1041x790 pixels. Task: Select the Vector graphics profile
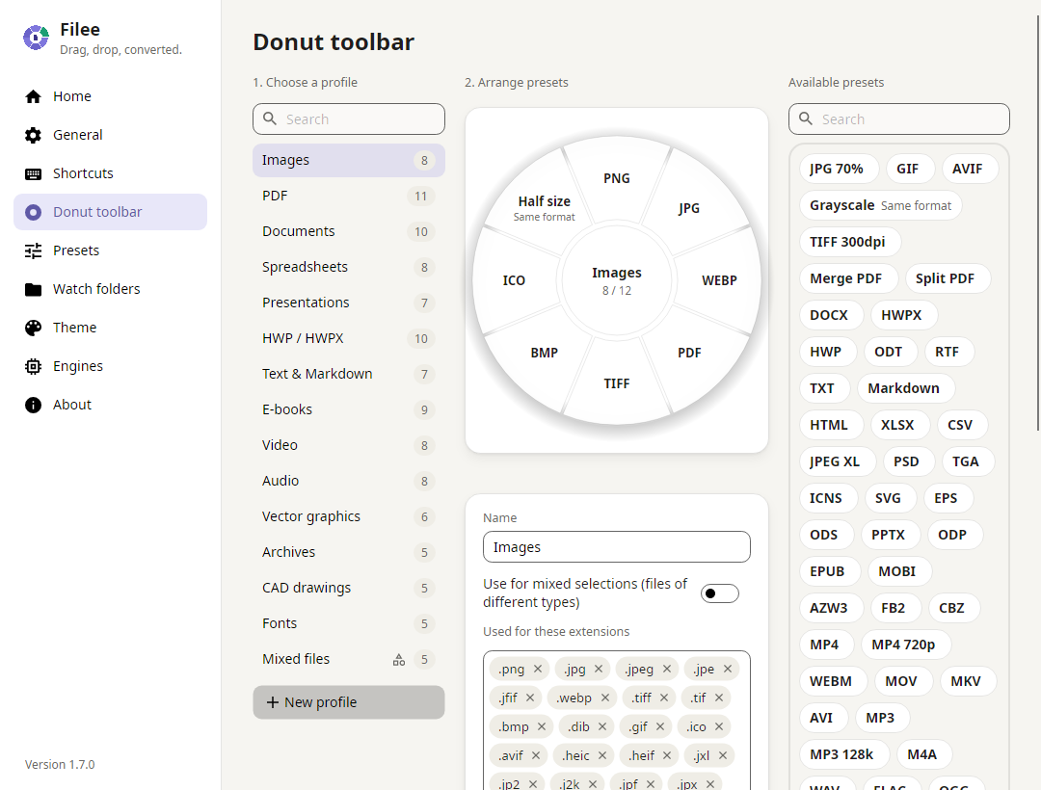click(349, 516)
